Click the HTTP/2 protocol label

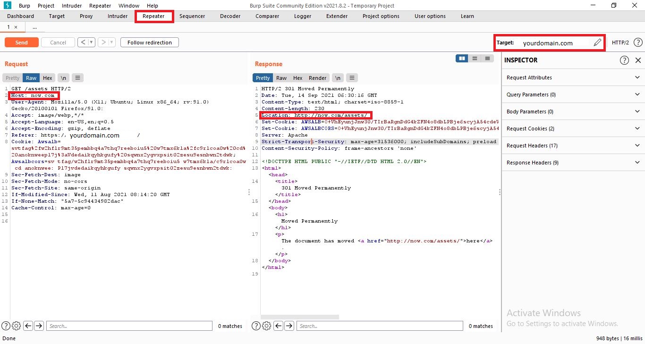(620, 43)
